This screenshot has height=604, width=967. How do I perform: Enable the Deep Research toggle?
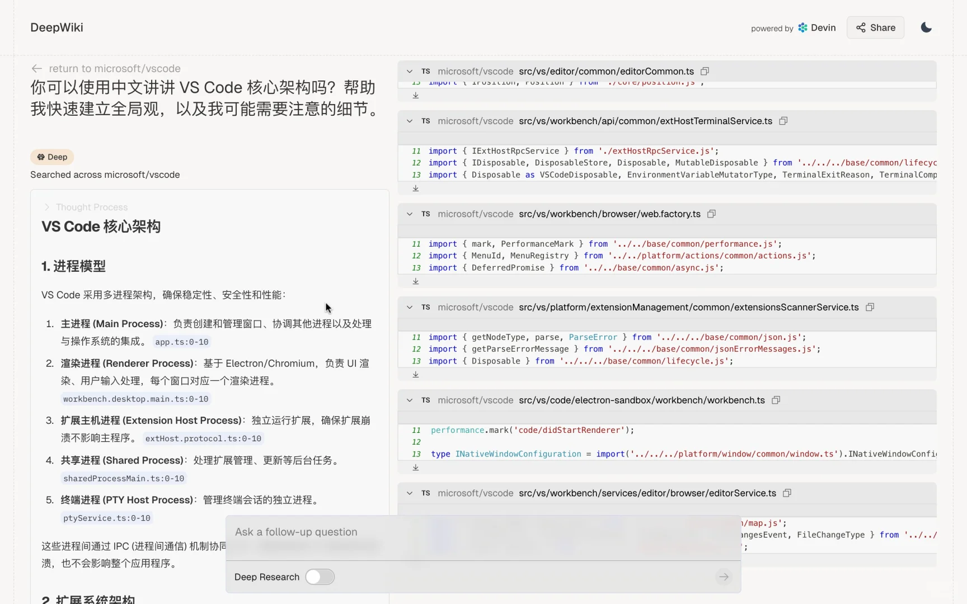coord(320,577)
